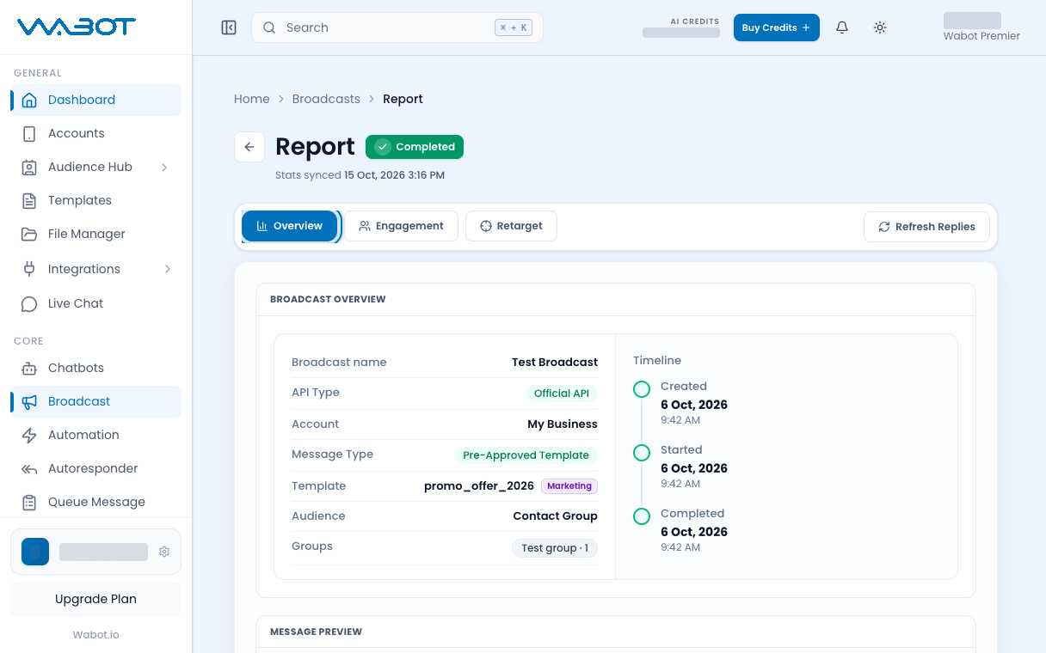This screenshot has height=653, width=1046.
Task: Collapse sidebar with panel toggle icon
Action: 229,27
